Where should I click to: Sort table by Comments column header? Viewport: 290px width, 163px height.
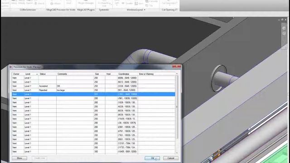point(75,74)
